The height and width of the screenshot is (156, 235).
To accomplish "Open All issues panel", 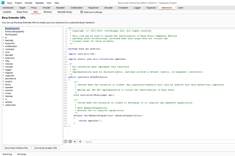I will [x=22, y=154].
